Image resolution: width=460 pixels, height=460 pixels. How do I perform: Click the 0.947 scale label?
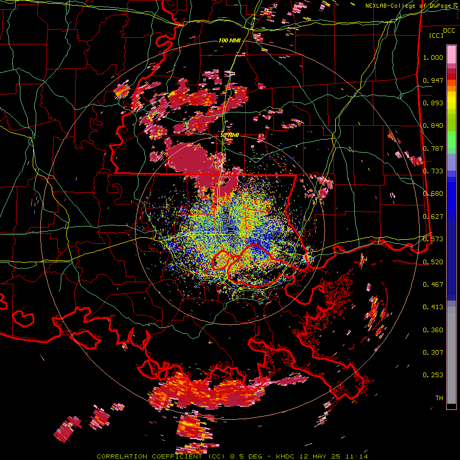pos(433,80)
